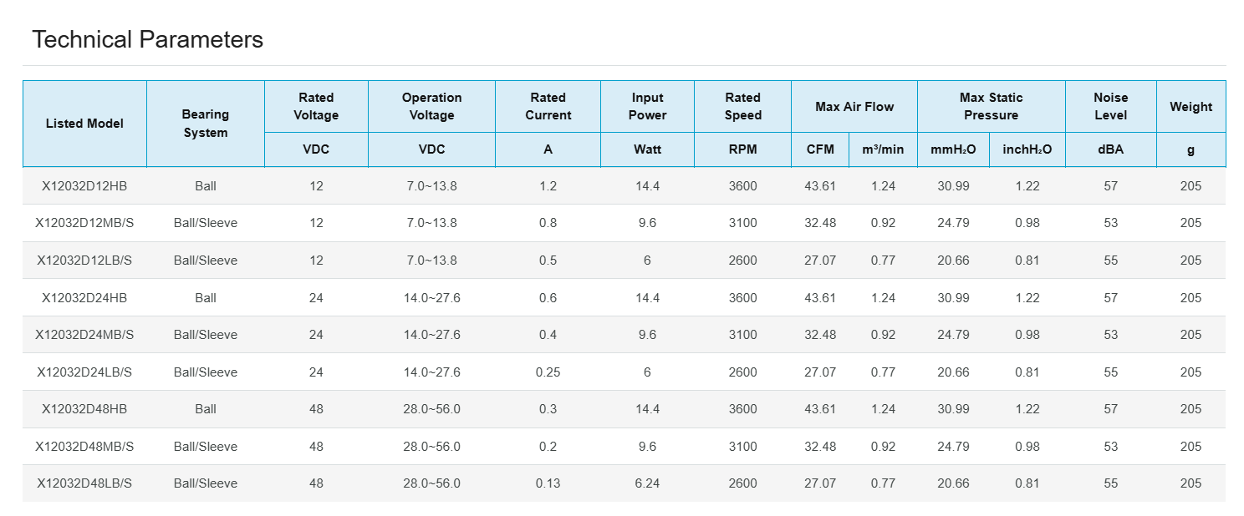The width and height of the screenshot is (1244, 516).
Task: Select the Operation Voltage header cell
Action: [x=431, y=106]
